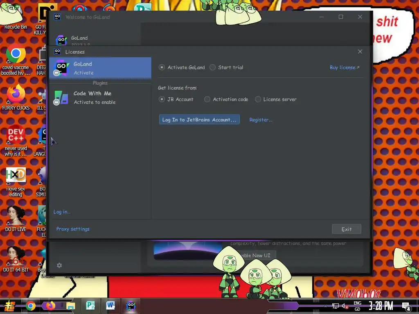Open DO IT LIVE desktop shortcut
The height and width of the screenshot is (314, 419).
point(16,219)
